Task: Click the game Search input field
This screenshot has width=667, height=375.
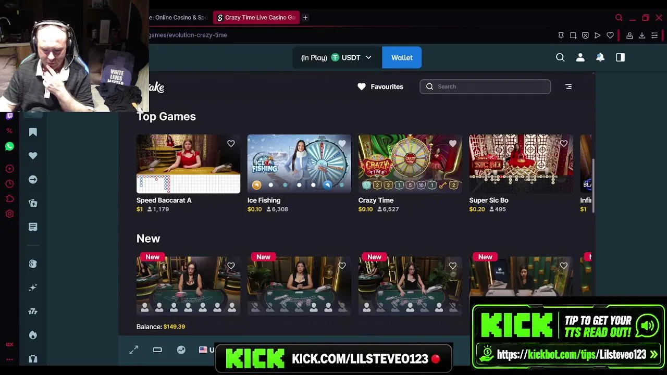Action: click(x=485, y=86)
